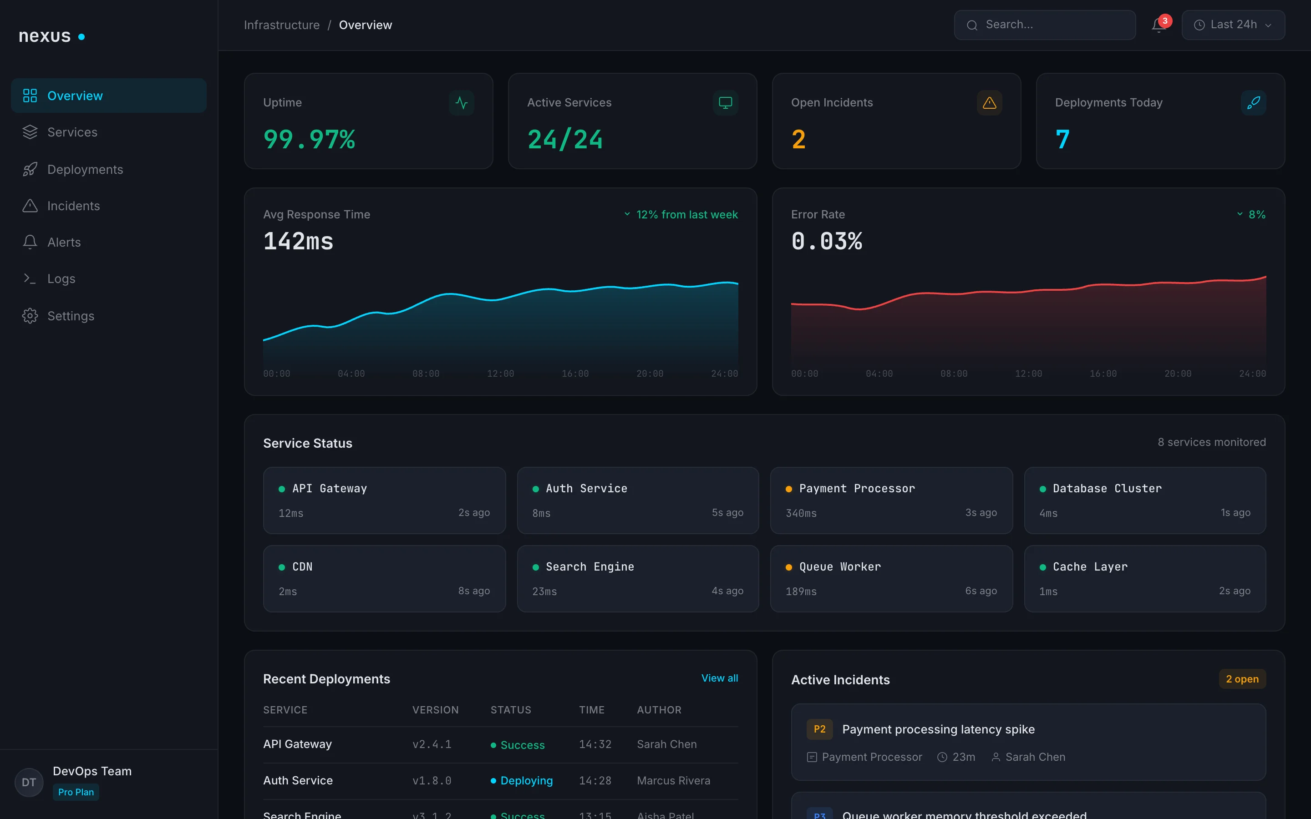Viewport: 1311px width, 819px height.
Task: Click the 23m clock icon on incident
Action: [x=942, y=757]
